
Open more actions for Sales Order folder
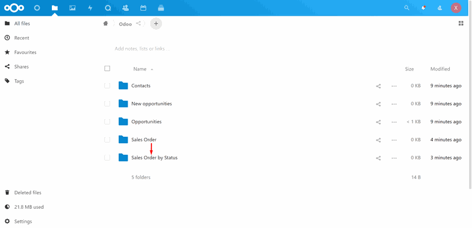click(394, 140)
